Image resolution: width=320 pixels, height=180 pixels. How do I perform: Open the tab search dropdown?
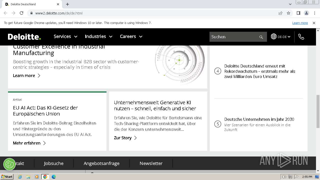click(x=290, y=4)
